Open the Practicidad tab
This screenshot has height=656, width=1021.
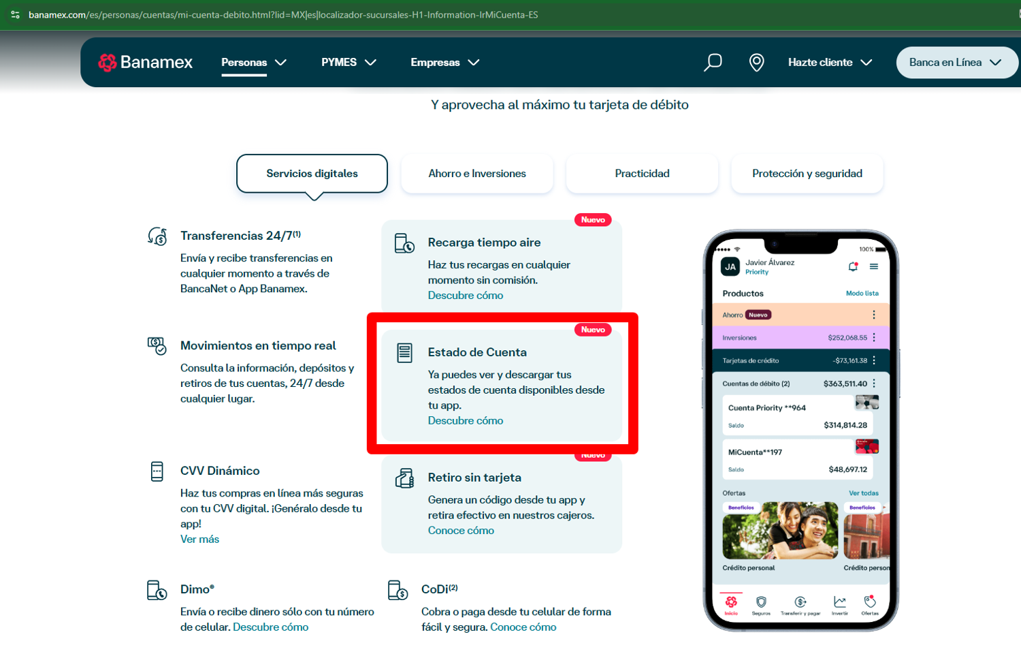coord(642,174)
